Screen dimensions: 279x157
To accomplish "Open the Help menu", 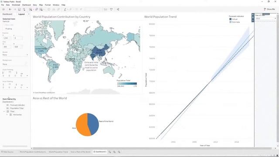I will click(x=63, y=5).
